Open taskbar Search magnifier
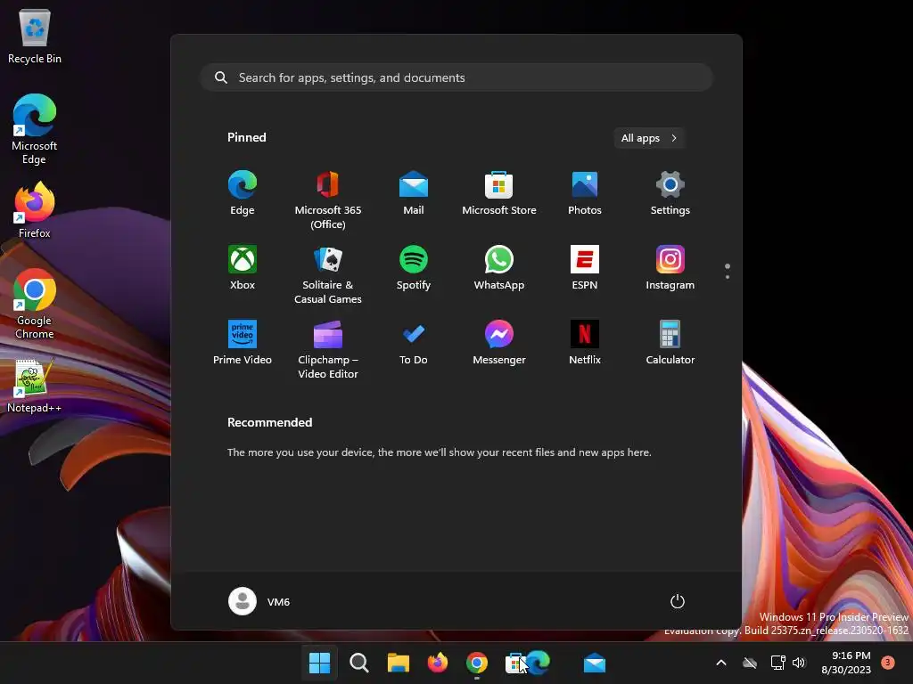This screenshot has height=684, width=913. (359, 663)
